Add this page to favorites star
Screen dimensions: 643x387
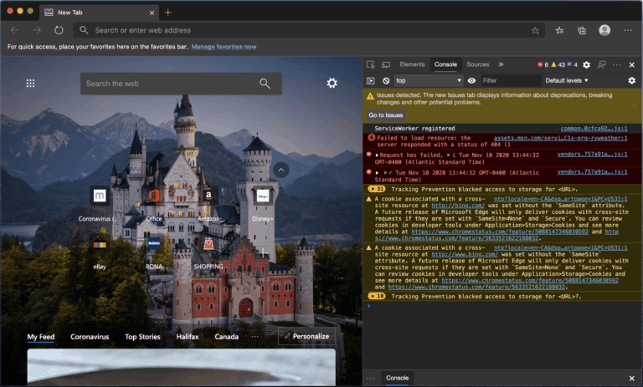(x=535, y=30)
